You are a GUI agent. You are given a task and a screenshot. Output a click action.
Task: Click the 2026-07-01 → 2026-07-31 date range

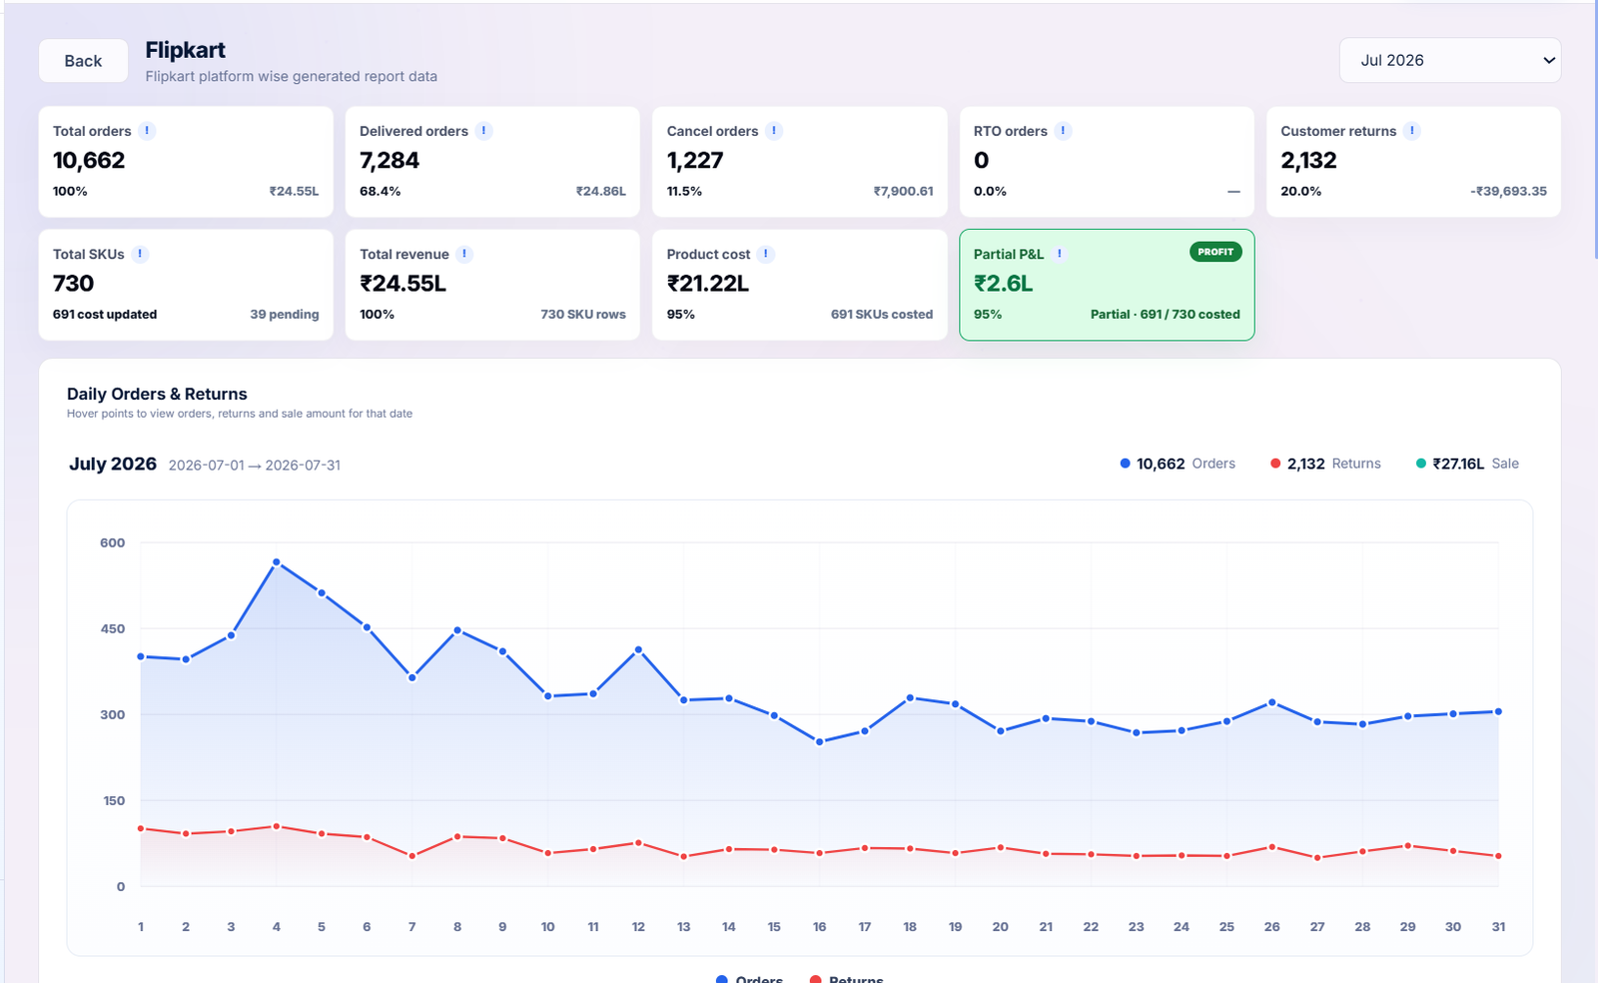coord(255,466)
